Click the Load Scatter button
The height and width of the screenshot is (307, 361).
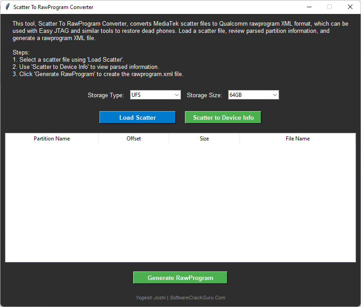(x=137, y=117)
